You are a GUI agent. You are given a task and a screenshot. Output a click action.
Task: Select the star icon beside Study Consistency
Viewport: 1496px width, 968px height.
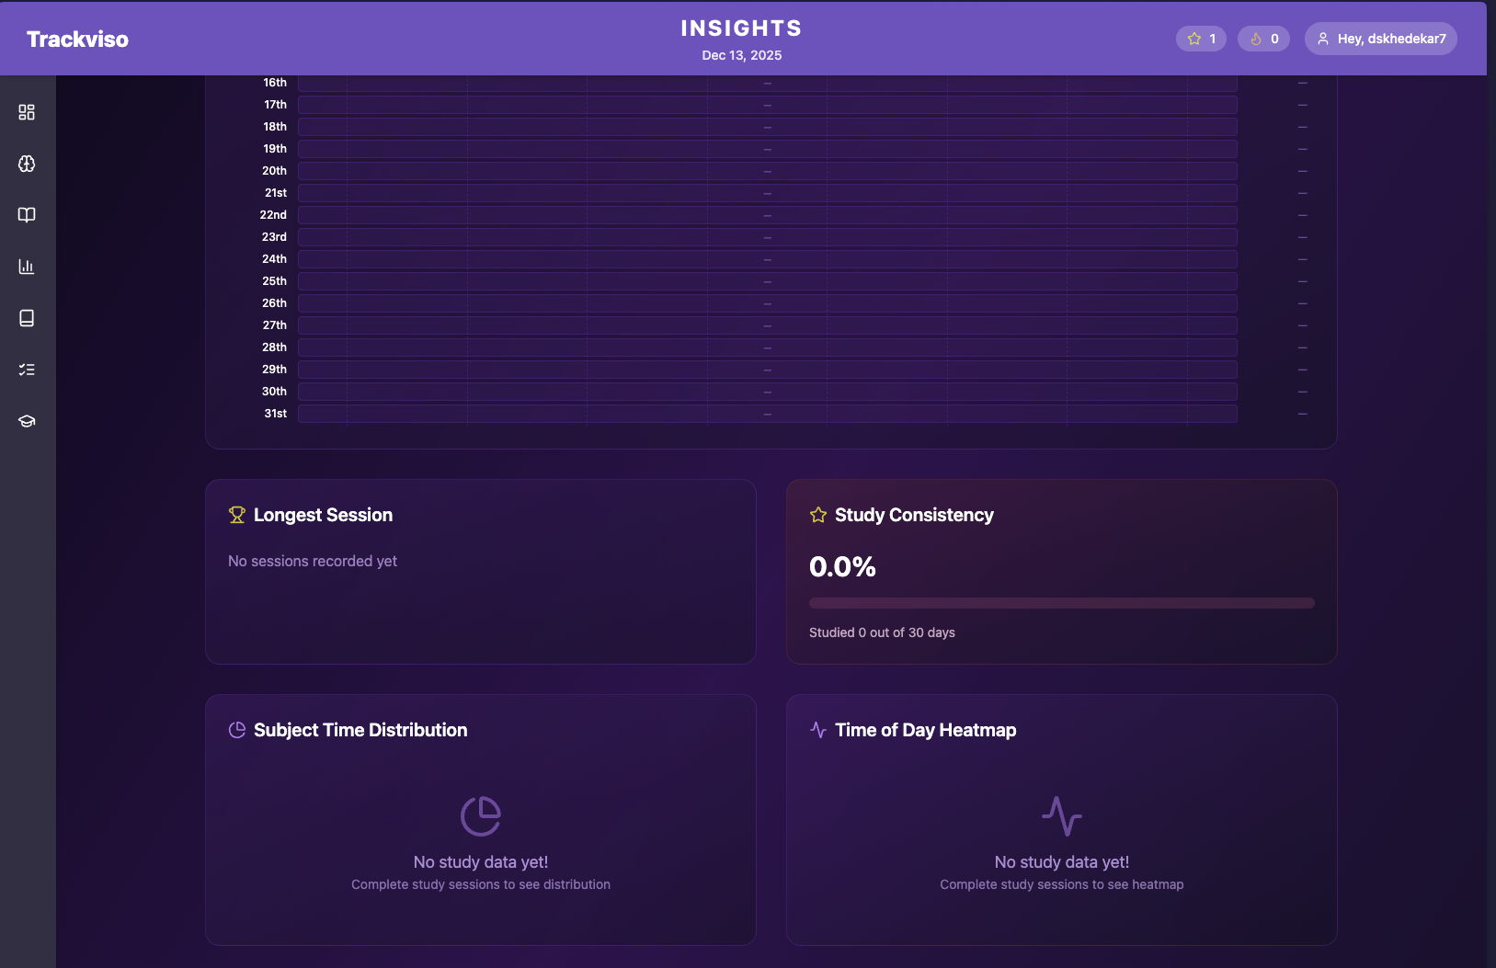pyautogui.click(x=817, y=515)
